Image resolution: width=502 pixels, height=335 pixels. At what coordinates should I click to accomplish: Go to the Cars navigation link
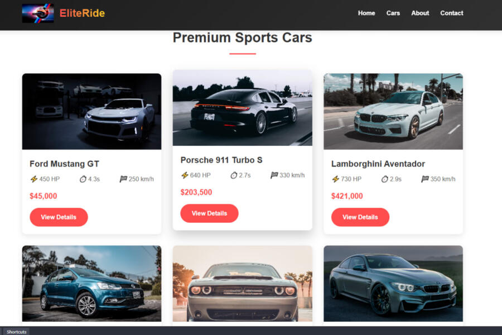pos(393,13)
